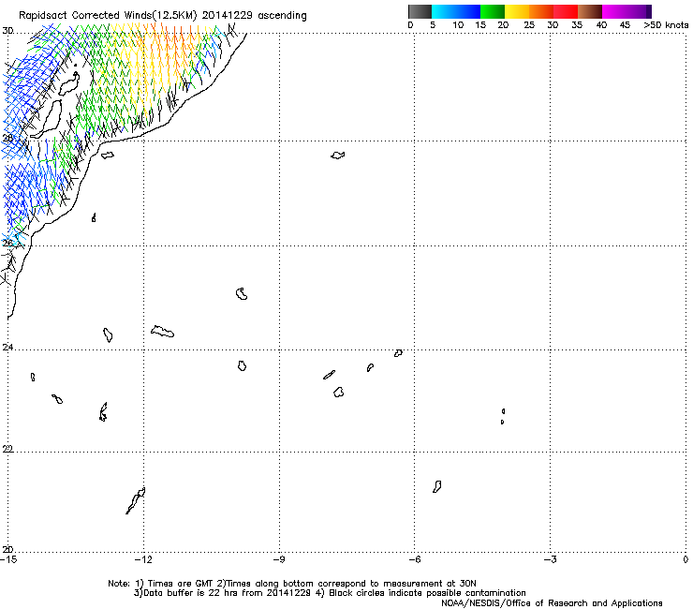Click latitude label '20' on the left axis
The height and width of the screenshot is (609, 693).
click(x=7, y=550)
